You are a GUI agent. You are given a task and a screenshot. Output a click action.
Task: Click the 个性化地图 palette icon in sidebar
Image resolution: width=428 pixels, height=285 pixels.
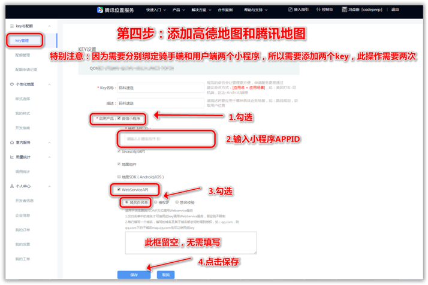(12, 84)
